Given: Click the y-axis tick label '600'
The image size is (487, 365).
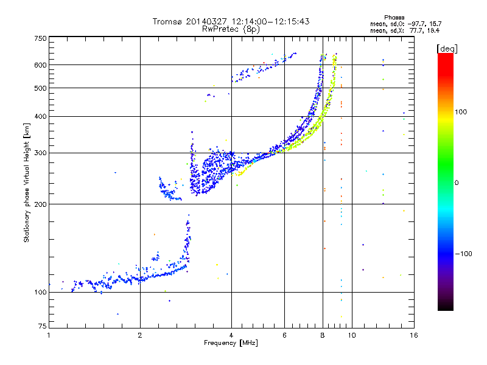Looking at the screenshot, I should tap(40, 65).
